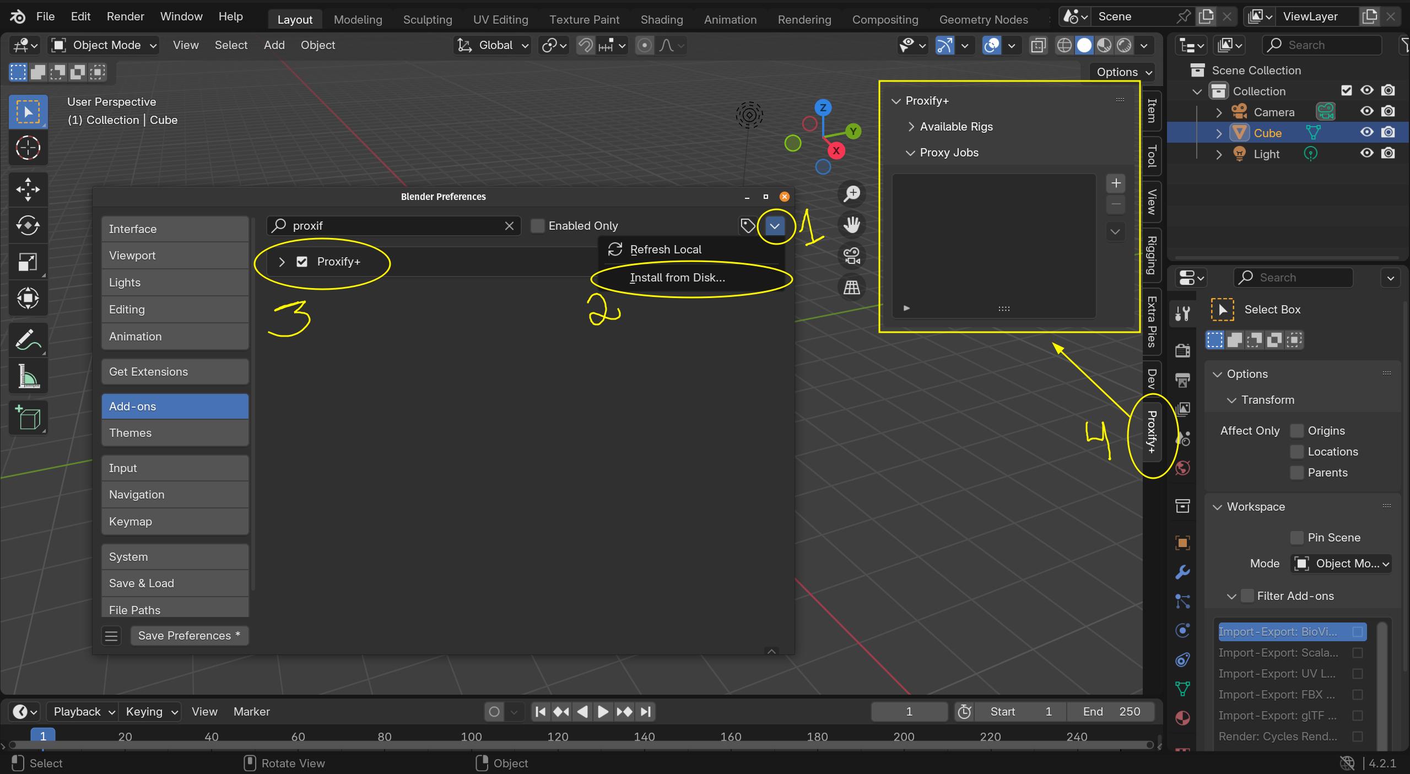Play animation in timeline
This screenshot has height=774, width=1410.
(x=603, y=712)
